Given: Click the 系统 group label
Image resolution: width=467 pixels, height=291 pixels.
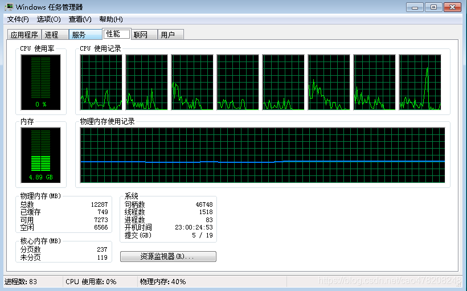Looking at the screenshot, I should coord(132,196).
